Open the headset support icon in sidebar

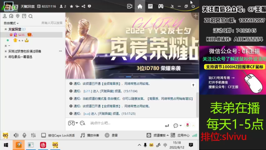11,16
